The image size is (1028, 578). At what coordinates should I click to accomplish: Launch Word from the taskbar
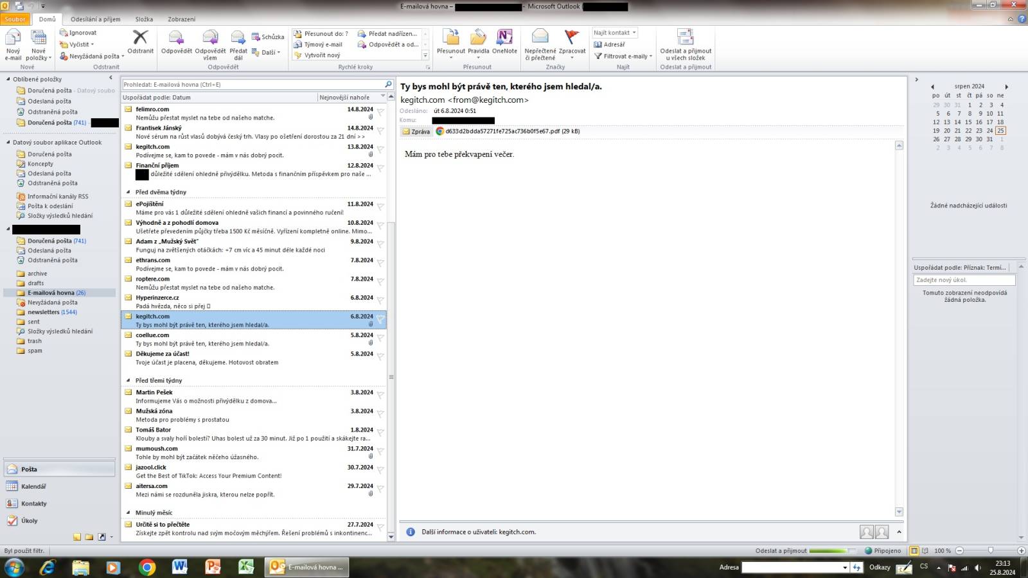pos(180,567)
